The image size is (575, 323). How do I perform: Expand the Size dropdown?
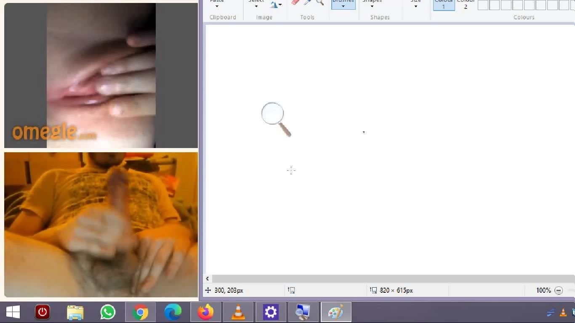tap(416, 6)
